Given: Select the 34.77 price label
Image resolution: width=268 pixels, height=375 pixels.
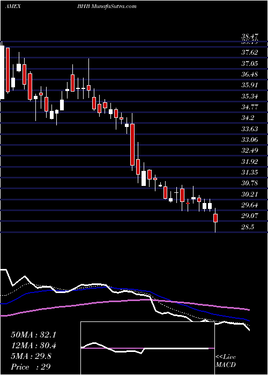Looking at the screenshot, I should tap(250, 107).
